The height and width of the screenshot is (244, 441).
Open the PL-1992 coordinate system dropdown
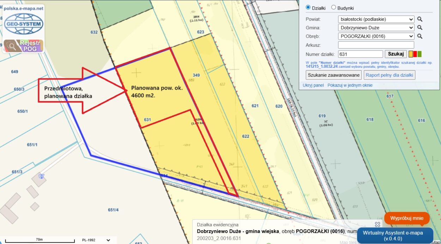tap(96, 240)
